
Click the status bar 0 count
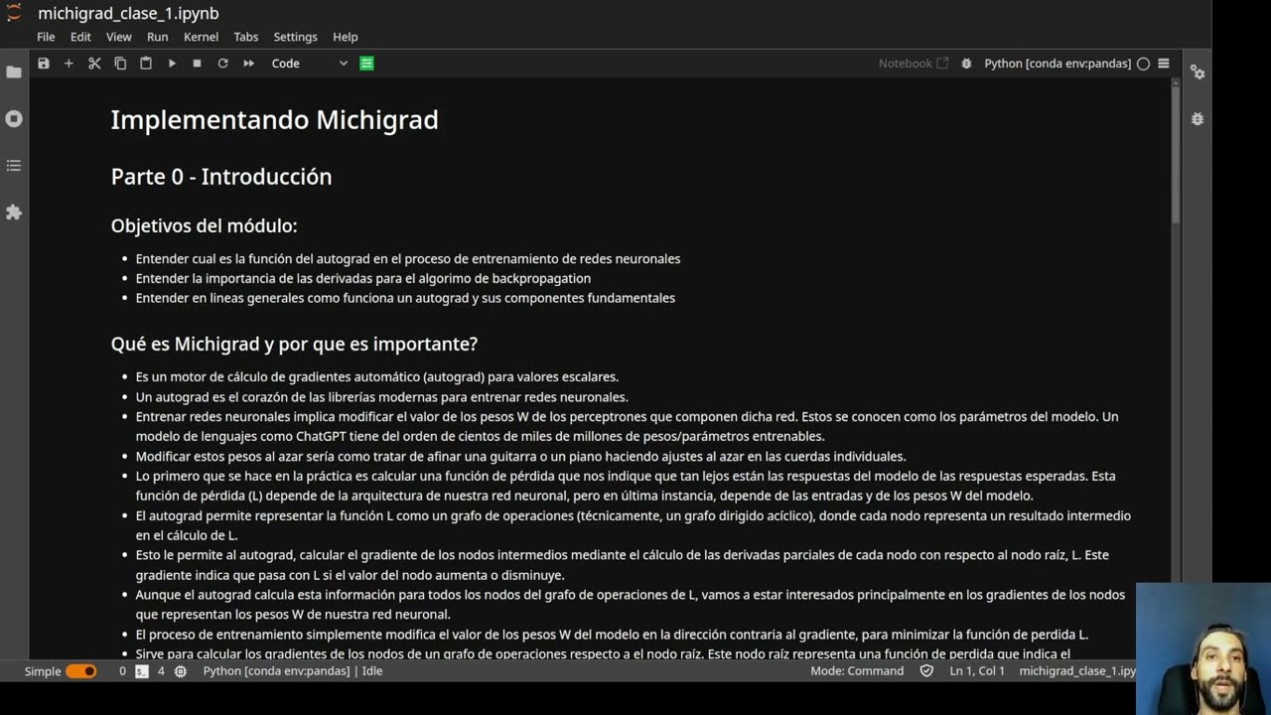click(122, 671)
